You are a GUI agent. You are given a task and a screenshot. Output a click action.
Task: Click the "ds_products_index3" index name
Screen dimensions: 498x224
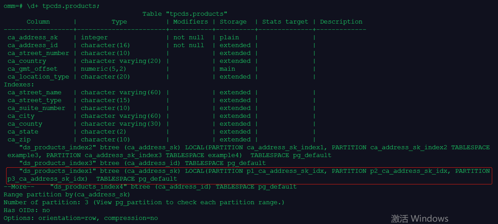click(x=58, y=163)
